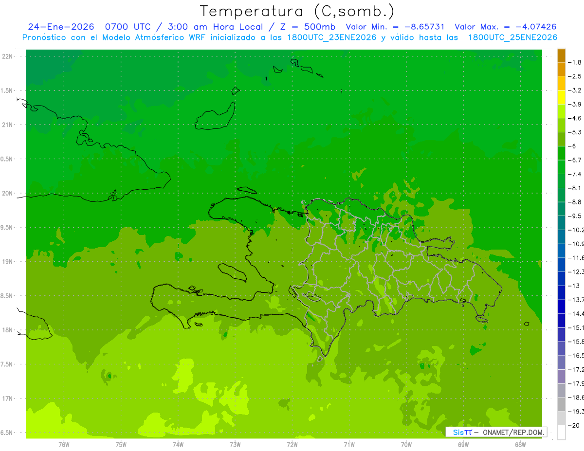The width and height of the screenshot is (584, 451).
Task: Click the "-9.5" colorbar value
Action: 575,216
